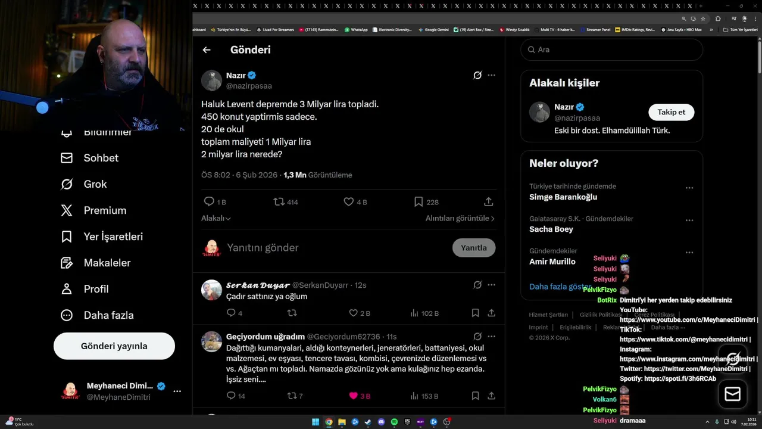Bookmark Nazır's post showing 228 bookmarks
The image size is (762, 429).
(x=426, y=202)
